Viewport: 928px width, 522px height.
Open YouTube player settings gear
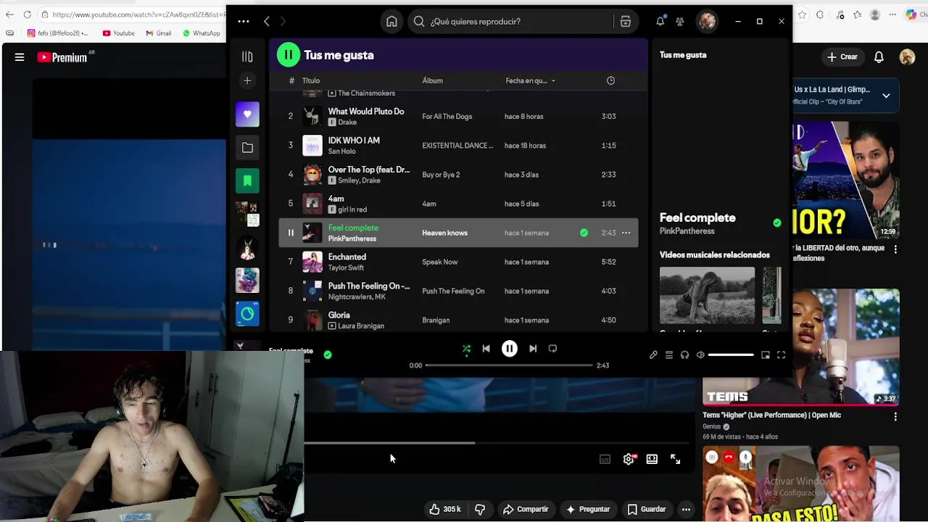pos(629,459)
